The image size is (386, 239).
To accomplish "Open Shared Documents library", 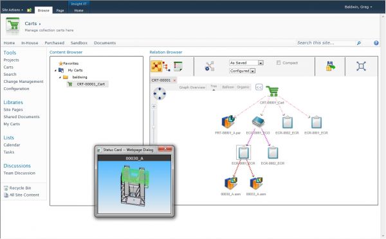I will (x=21, y=117).
